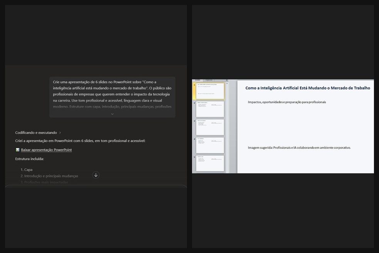Close the PowerPoint slide thumbnails pane
The image size is (379, 253).
pyautogui.click(x=227, y=80)
